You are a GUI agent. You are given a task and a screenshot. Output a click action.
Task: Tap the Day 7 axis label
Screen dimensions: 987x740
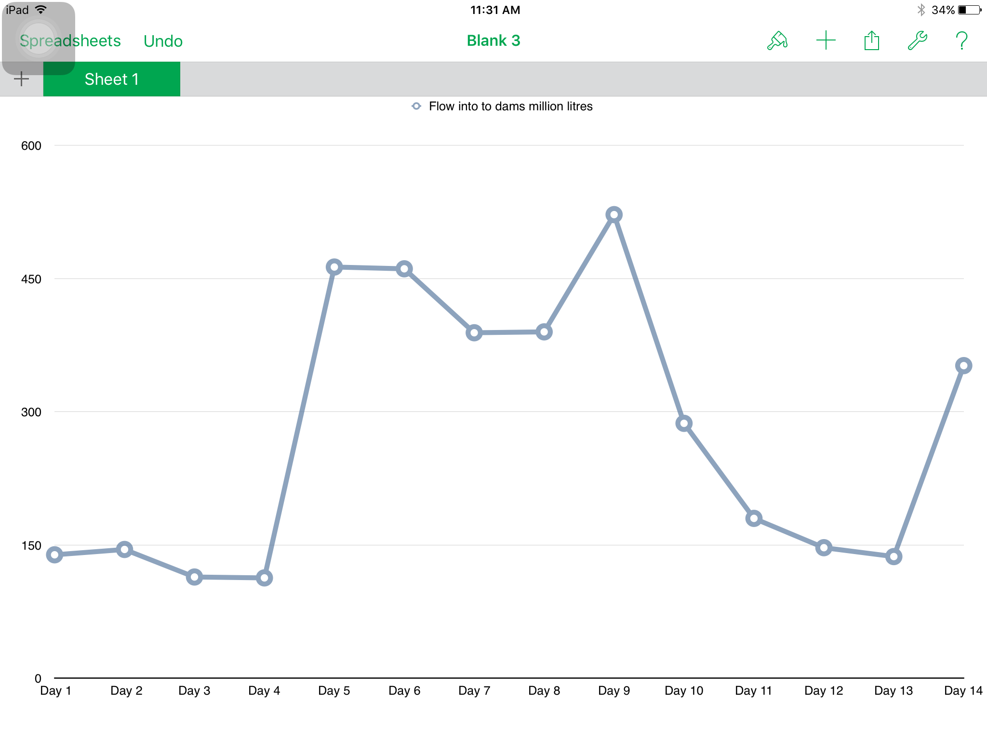click(x=474, y=690)
